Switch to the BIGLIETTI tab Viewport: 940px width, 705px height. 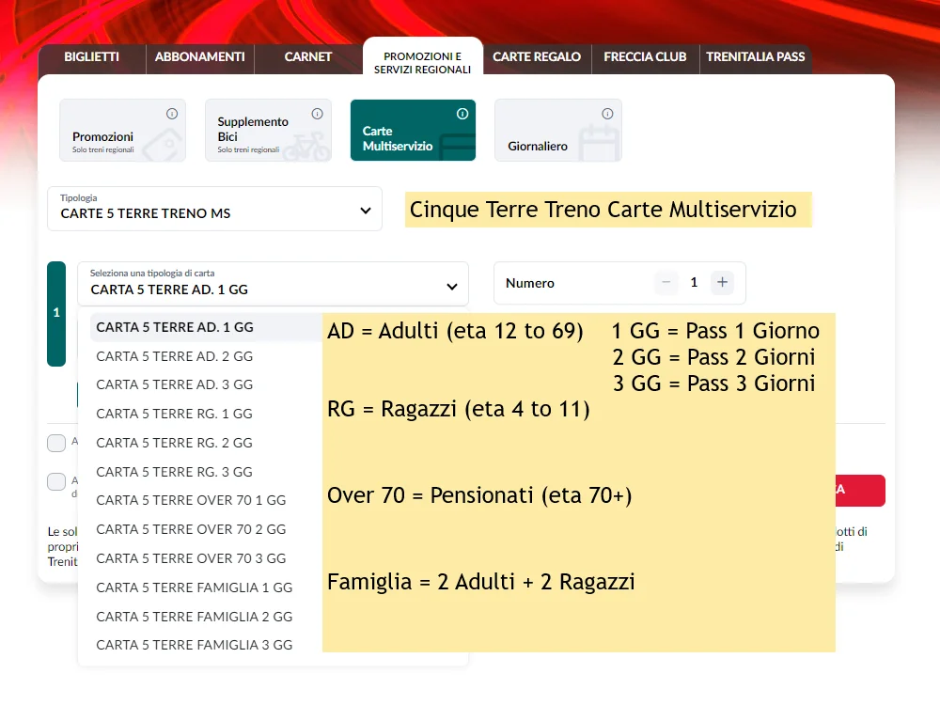pyautogui.click(x=91, y=56)
